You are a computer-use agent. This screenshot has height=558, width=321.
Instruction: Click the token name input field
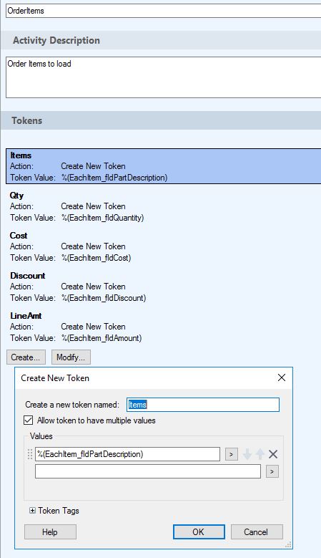[x=203, y=405]
